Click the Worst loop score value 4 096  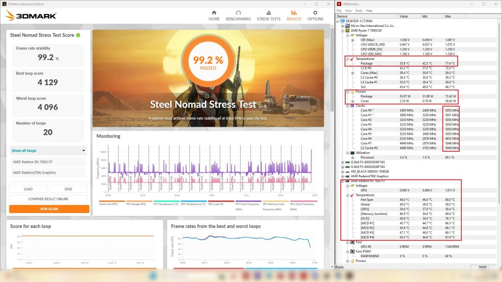[48, 107]
